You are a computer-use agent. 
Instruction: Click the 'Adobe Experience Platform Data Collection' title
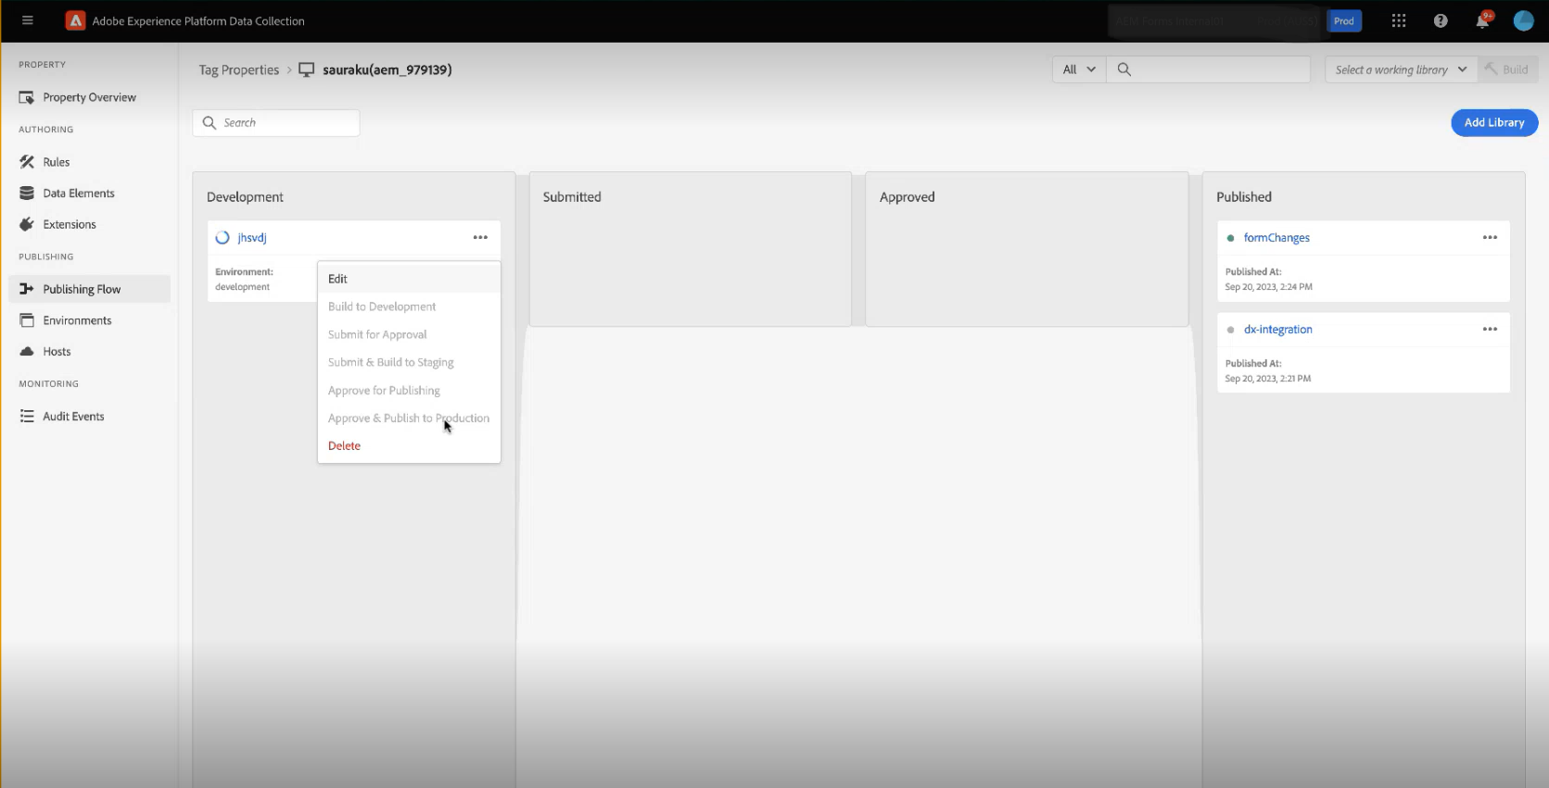(x=198, y=20)
